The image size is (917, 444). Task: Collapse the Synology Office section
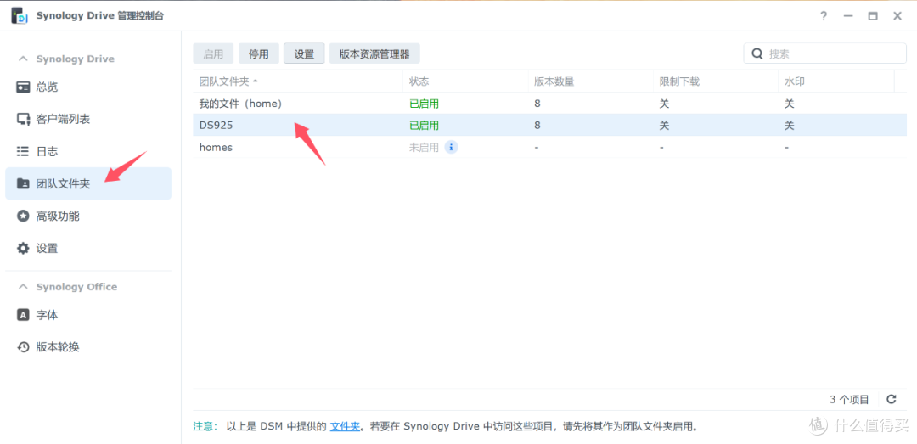pyautogui.click(x=23, y=287)
